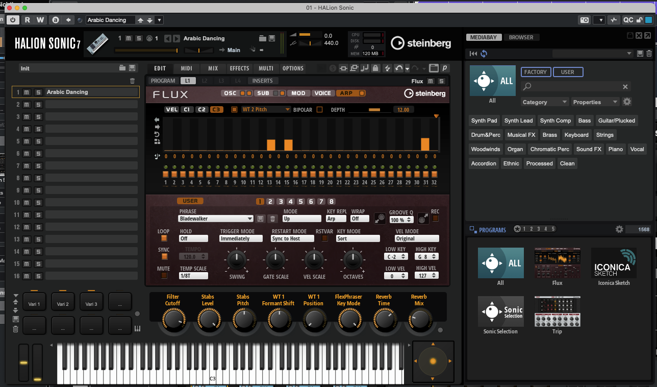Open the Mode dropdown set to Up
The width and height of the screenshot is (657, 387).
(x=302, y=219)
